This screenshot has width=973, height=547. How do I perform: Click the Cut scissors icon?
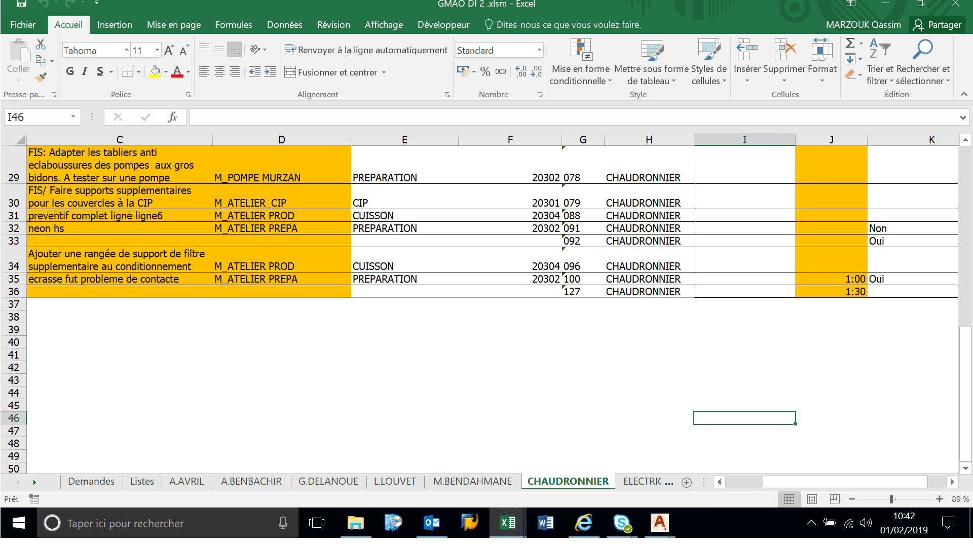(x=41, y=45)
